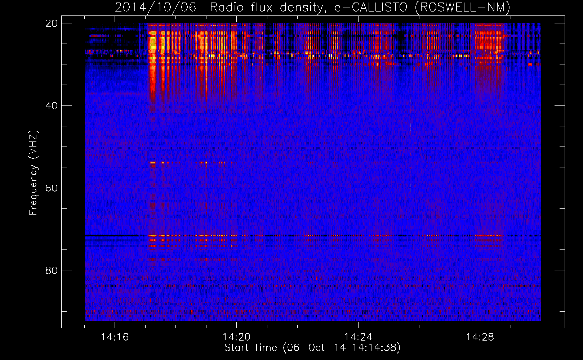Click the '14:16' time tick label

coord(115,337)
